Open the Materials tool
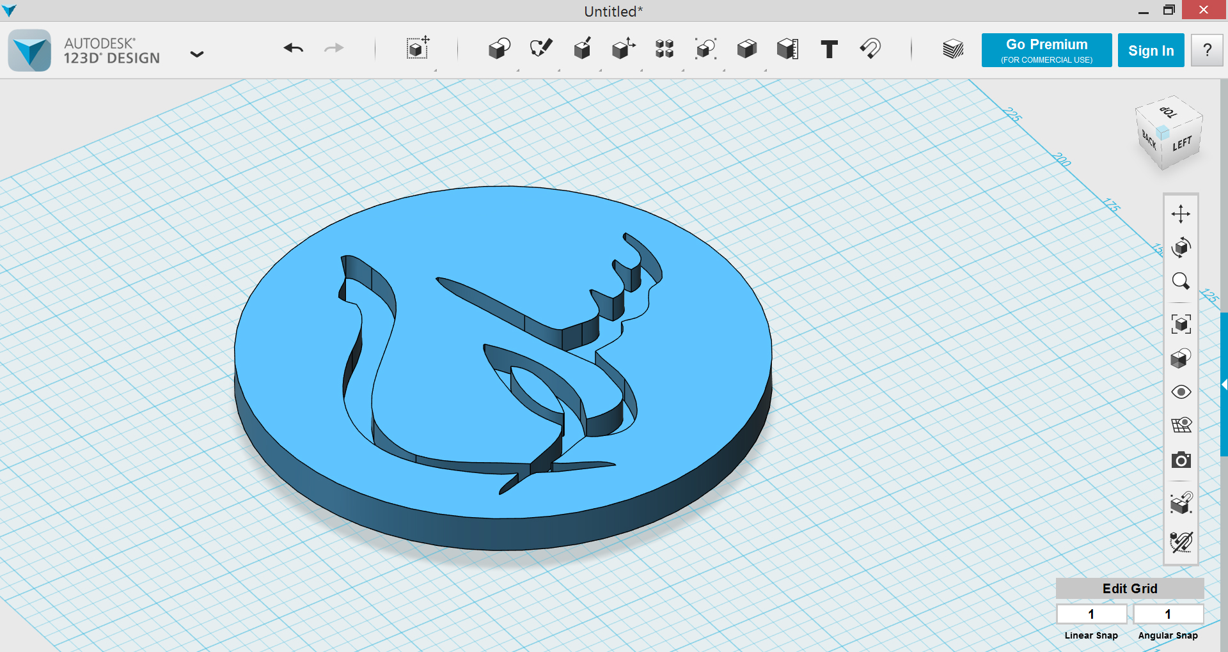Viewport: 1228px width, 652px height. (953, 49)
